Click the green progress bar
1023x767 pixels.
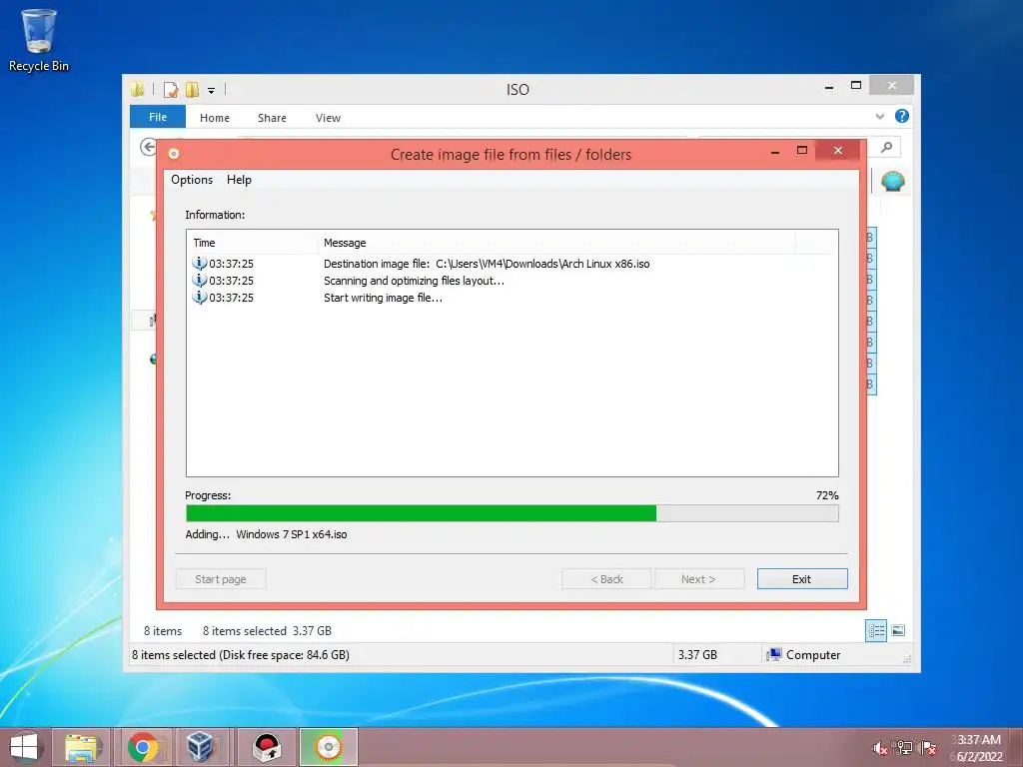[512, 513]
